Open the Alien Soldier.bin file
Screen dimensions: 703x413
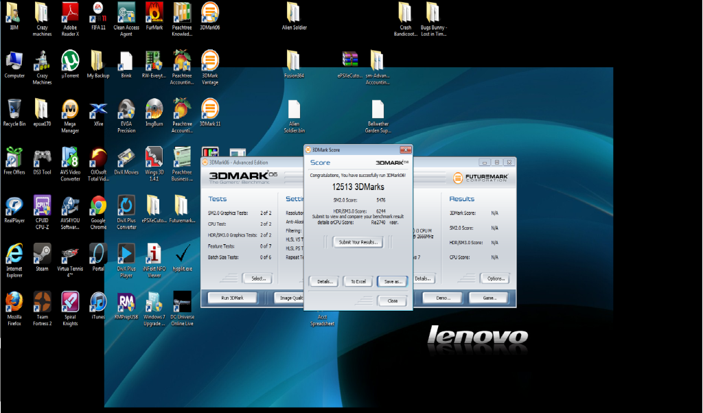click(294, 115)
